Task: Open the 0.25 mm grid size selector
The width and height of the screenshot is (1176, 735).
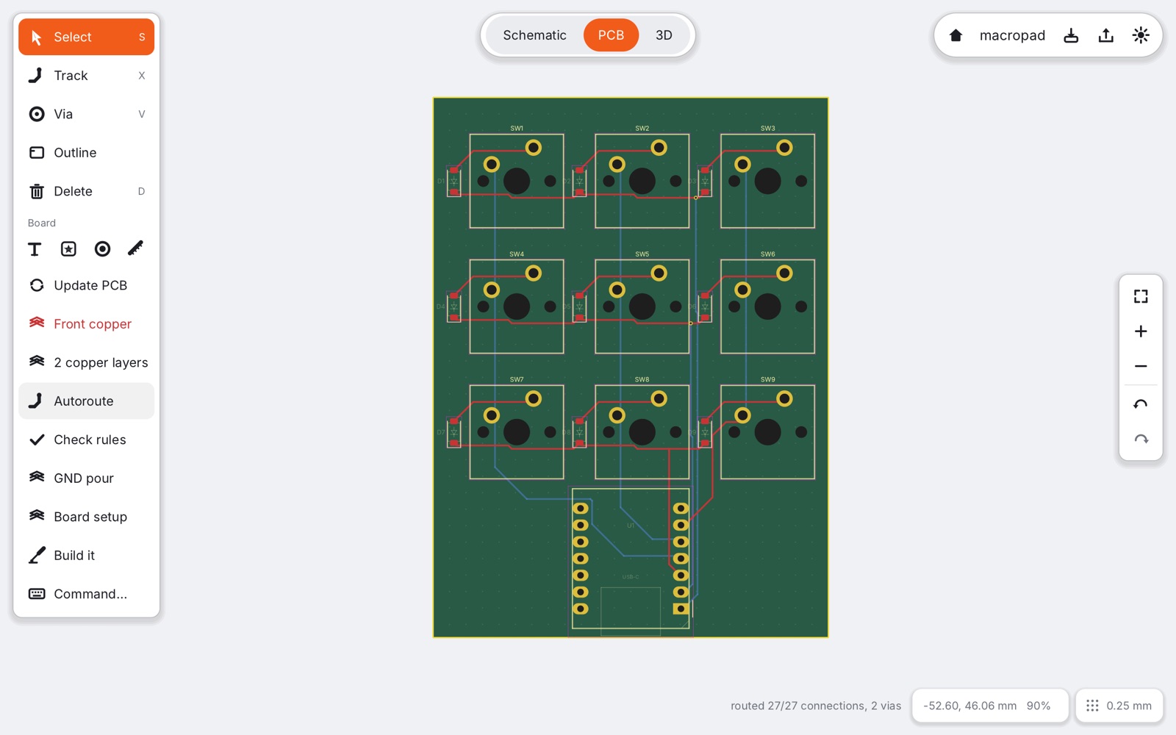Action: coord(1119,706)
